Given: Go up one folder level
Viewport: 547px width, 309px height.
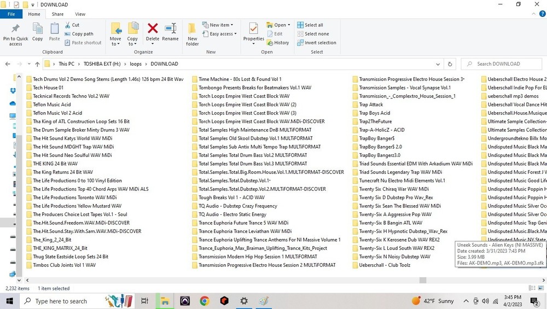Looking at the screenshot, I should click(x=37, y=64).
